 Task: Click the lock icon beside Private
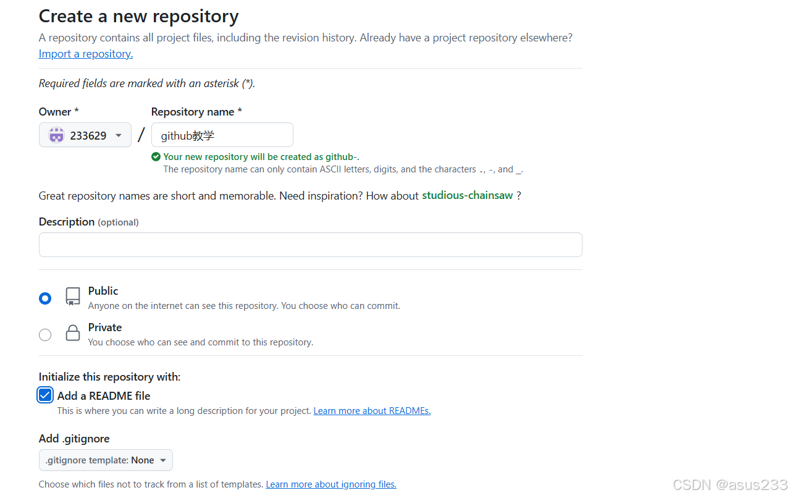click(x=73, y=333)
